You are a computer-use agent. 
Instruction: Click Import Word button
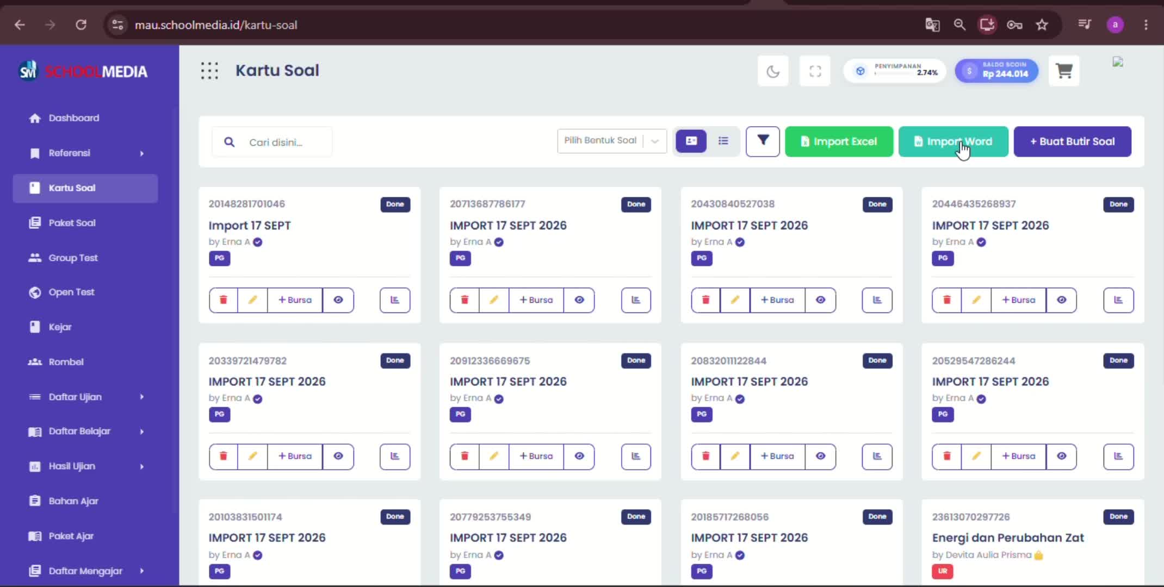tap(953, 141)
